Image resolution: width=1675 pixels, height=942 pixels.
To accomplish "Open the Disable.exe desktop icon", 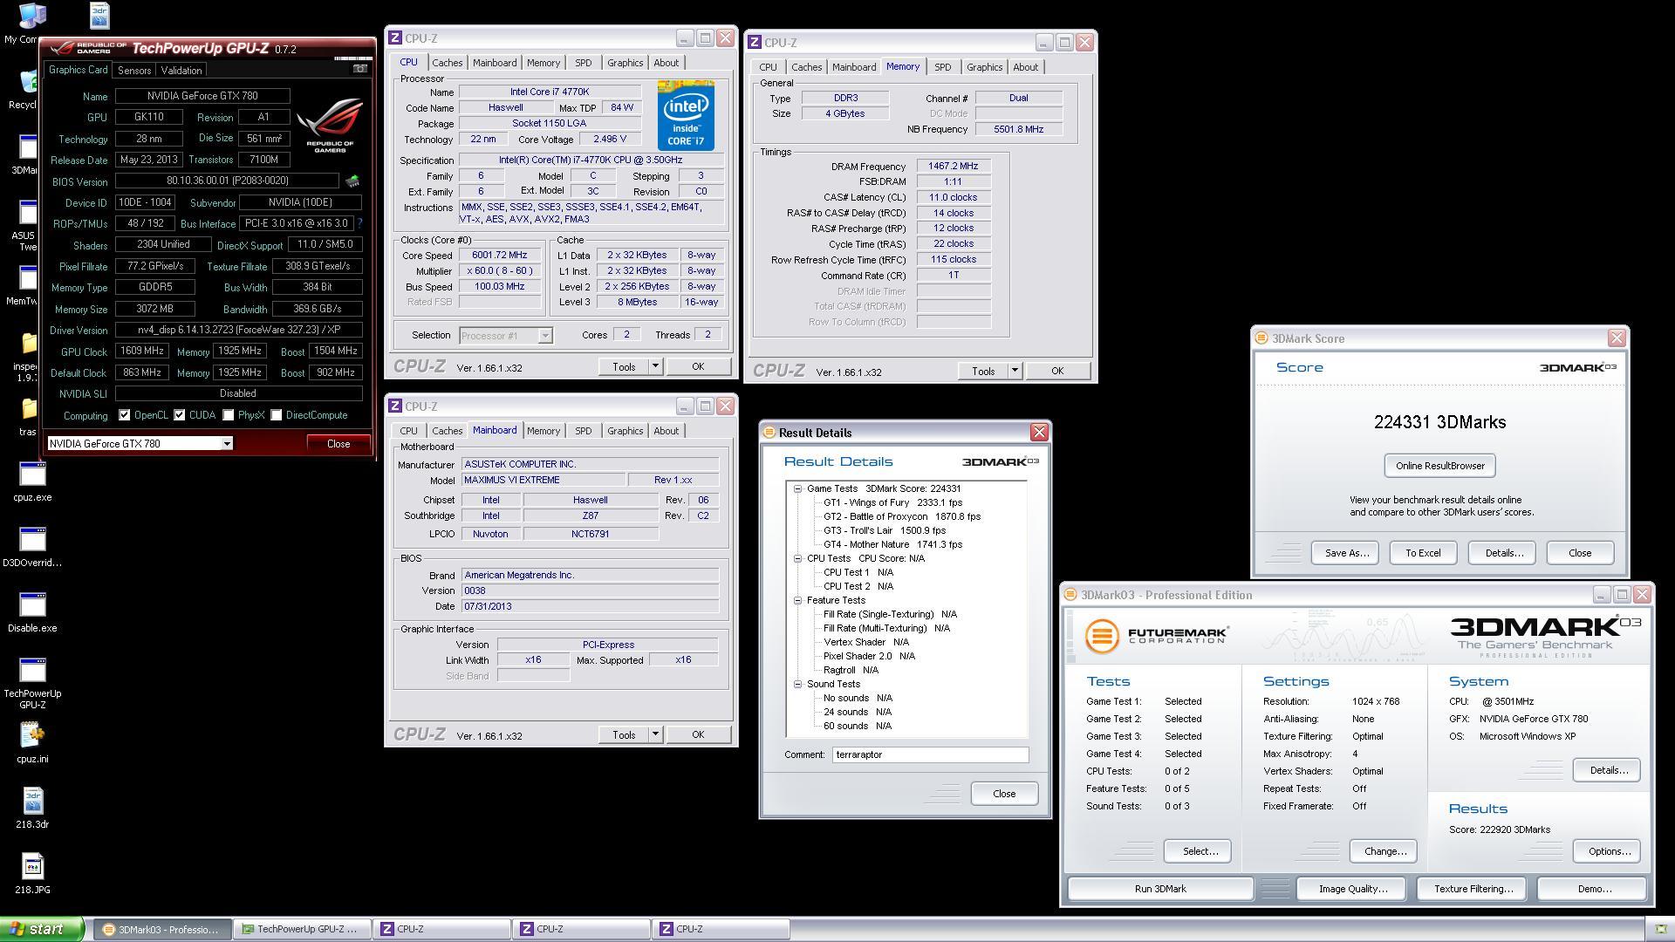I will (x=32, y=613).
